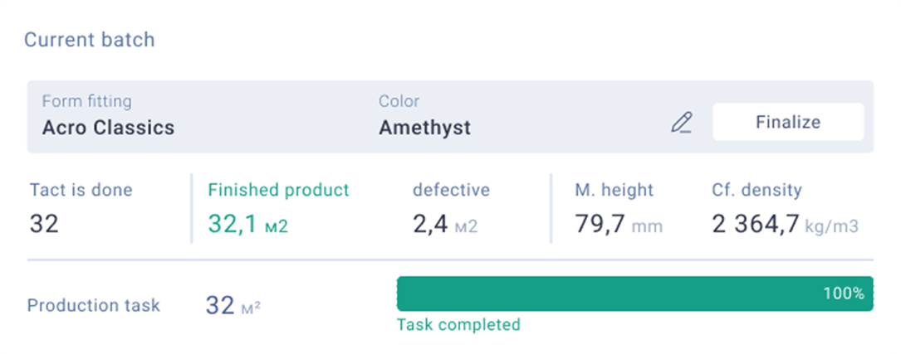Click the Finished product label
Viewport: 901px width, 354px height.
point(279,190)
